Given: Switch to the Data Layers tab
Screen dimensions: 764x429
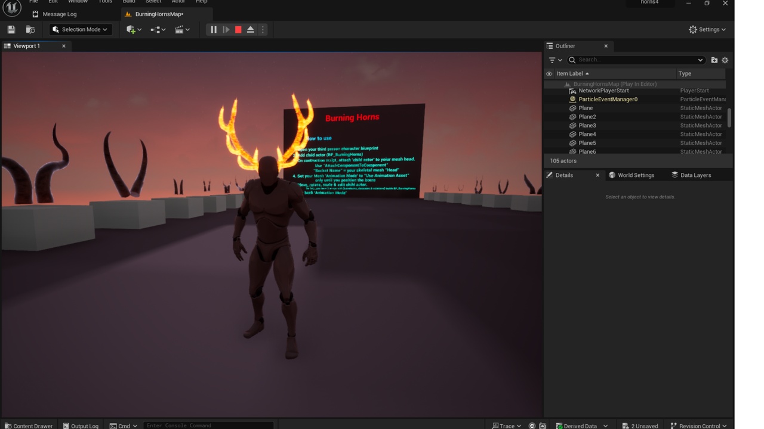Looking at the screenshot, I should pyautogui.click(x=691, y=175).
